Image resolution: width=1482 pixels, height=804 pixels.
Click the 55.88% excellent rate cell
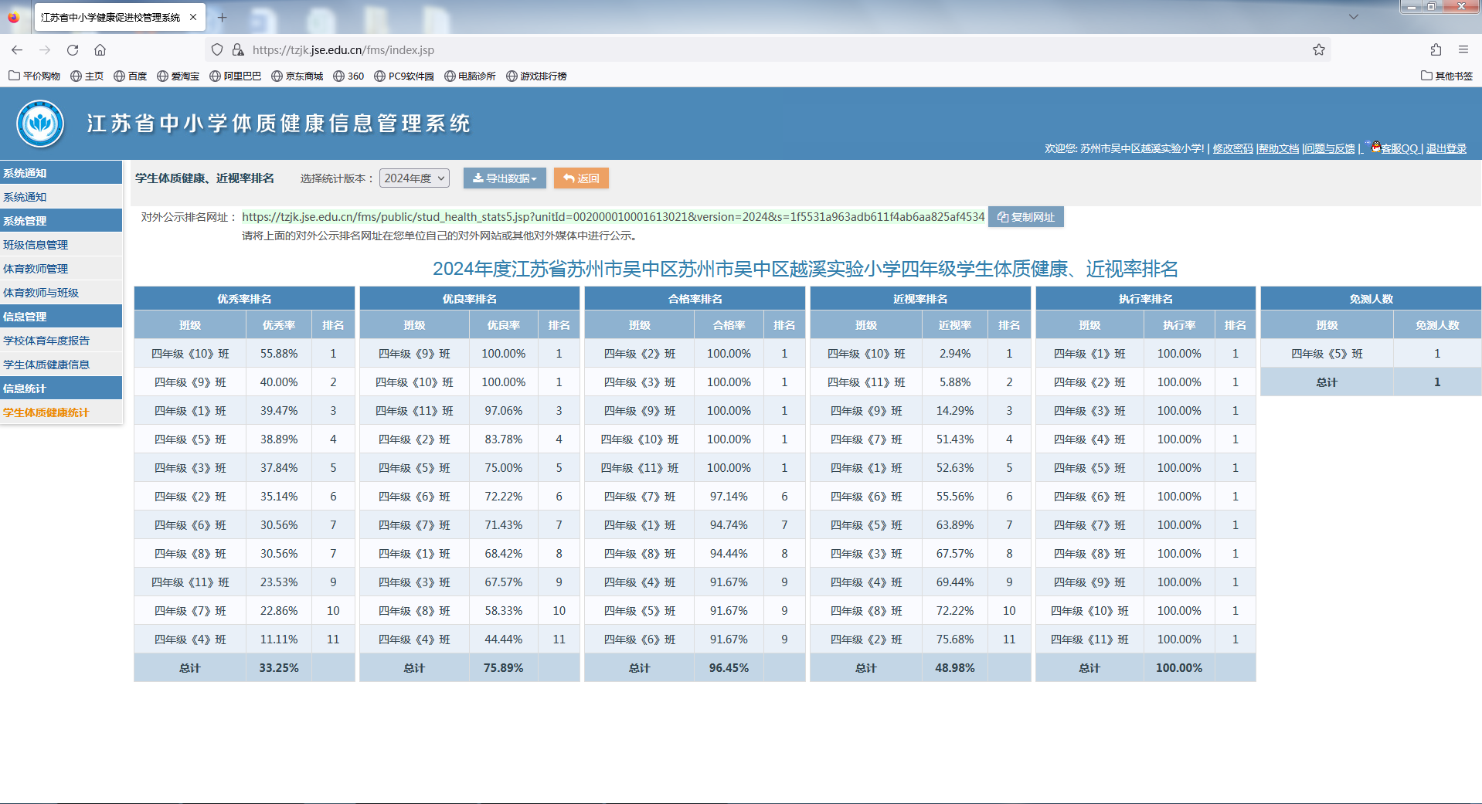pos(279,354)
